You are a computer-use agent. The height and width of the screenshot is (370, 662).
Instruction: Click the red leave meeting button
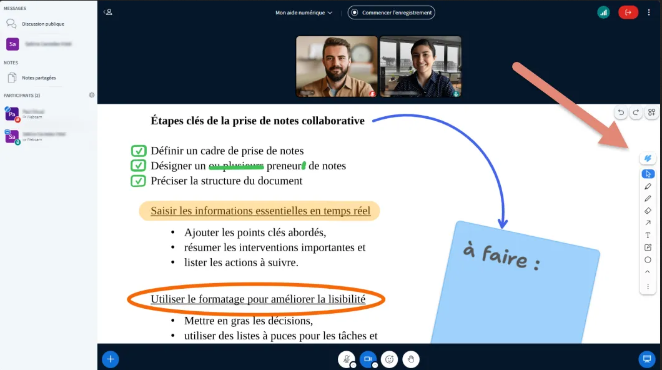click(x=628, y=12)
